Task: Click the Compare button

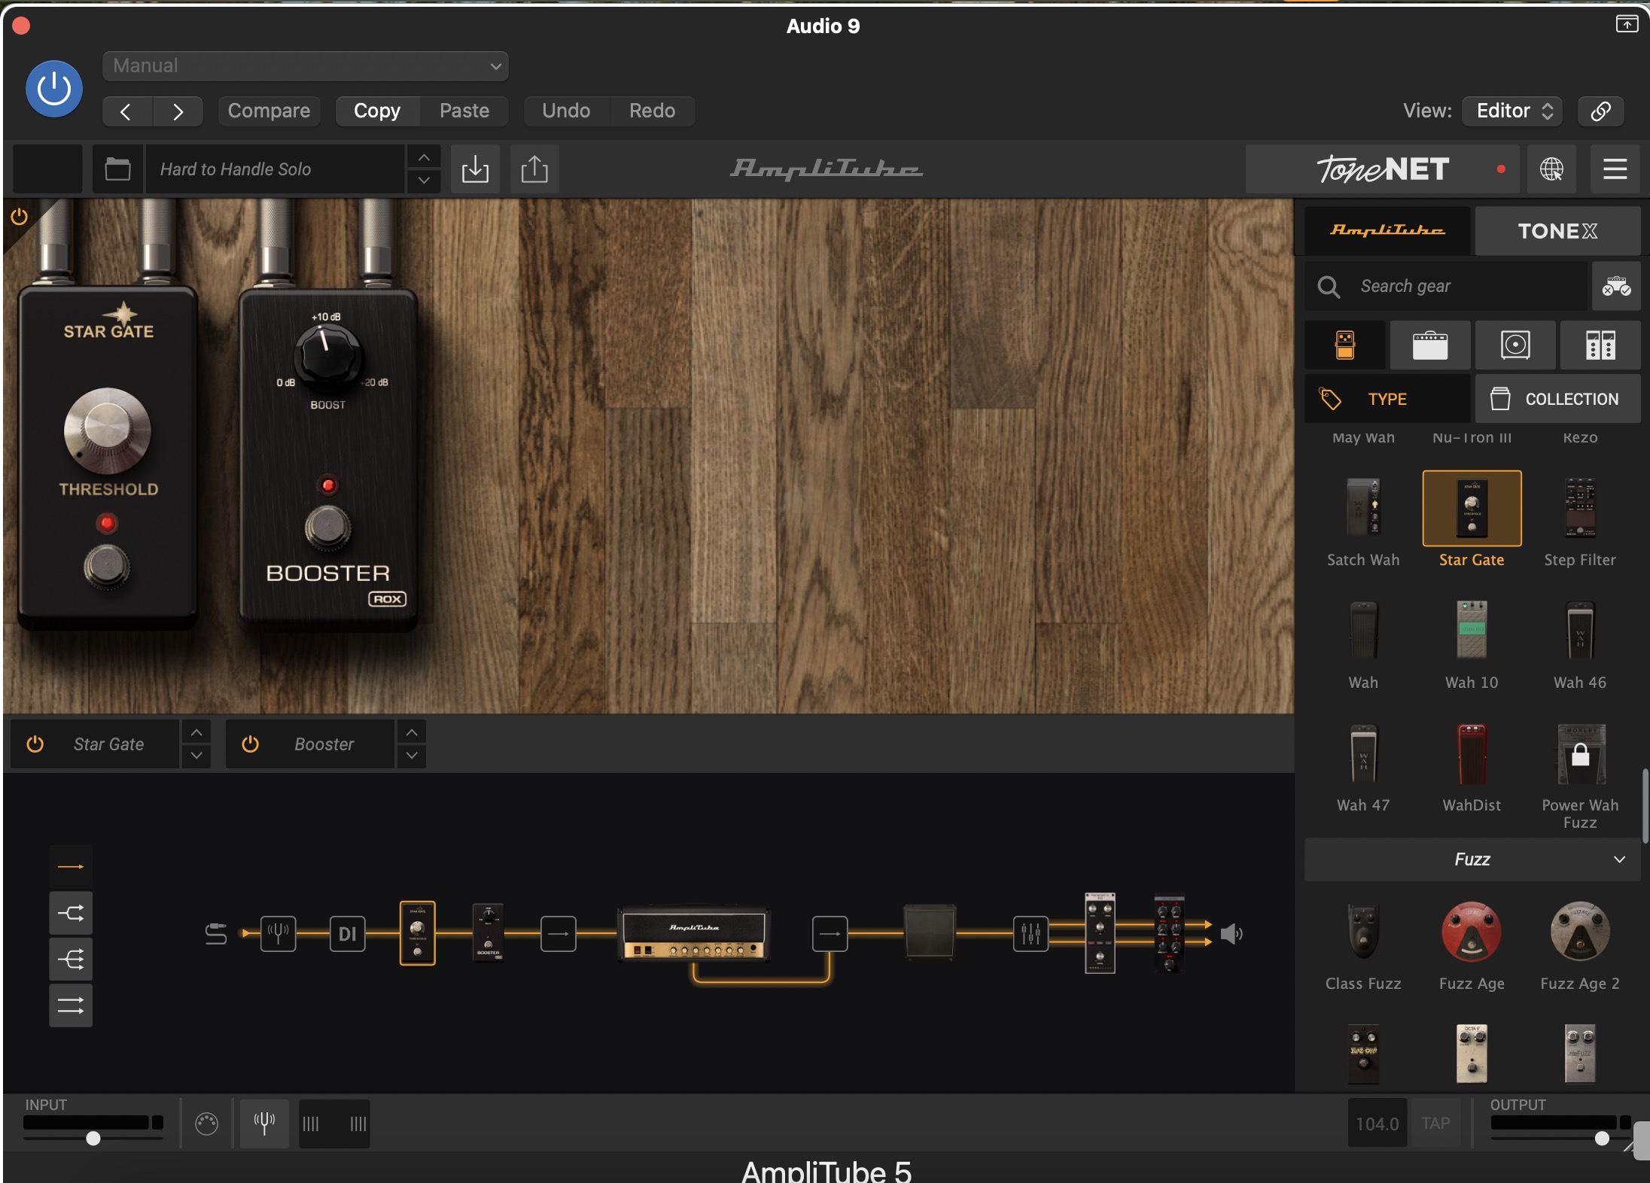Action: (x=269, y=111)
